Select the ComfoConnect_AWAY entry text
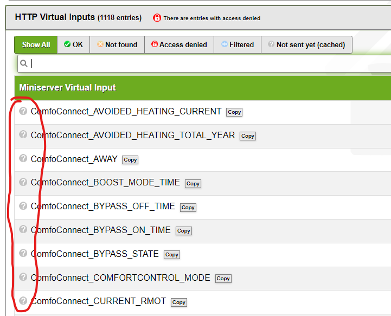Image resolution: width=391 pixels, height=316 pixels. [74, 159]
